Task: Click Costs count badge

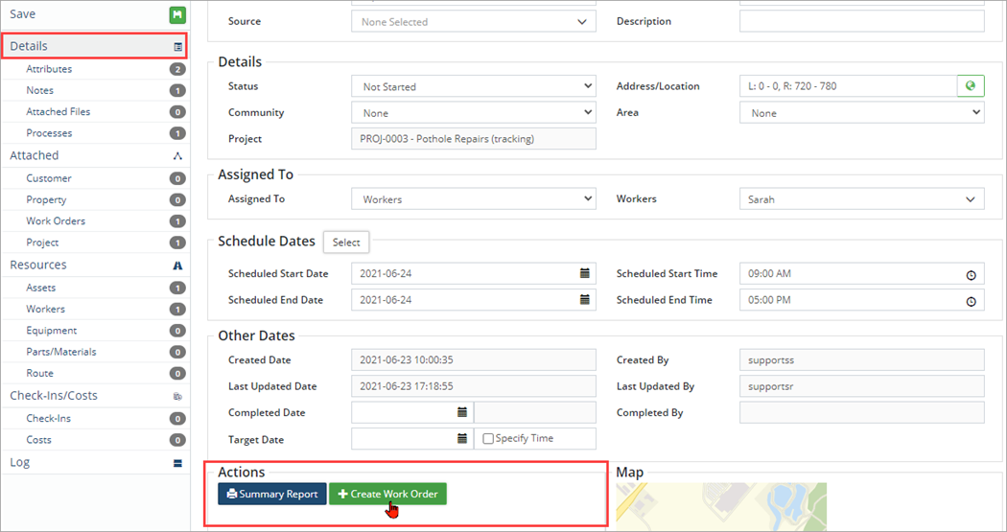Action: [x=177, y=440]
